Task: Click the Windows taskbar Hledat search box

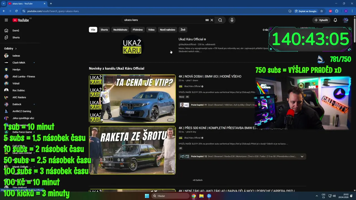Action: coord(170,196)
